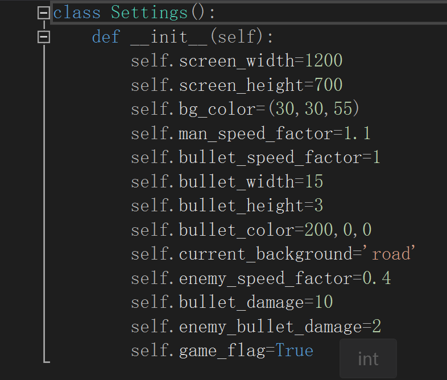447x380 pixels.
Task: Click the 'road' string literal
Action: click(x=391, y=254)
